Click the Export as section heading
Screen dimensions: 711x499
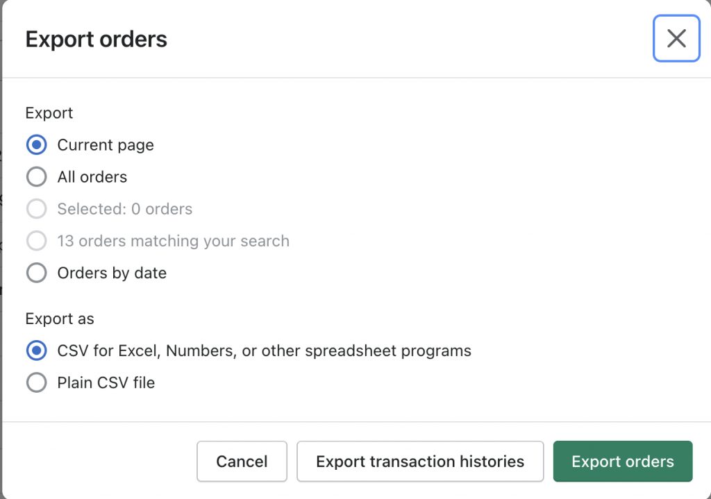[60, 319]
